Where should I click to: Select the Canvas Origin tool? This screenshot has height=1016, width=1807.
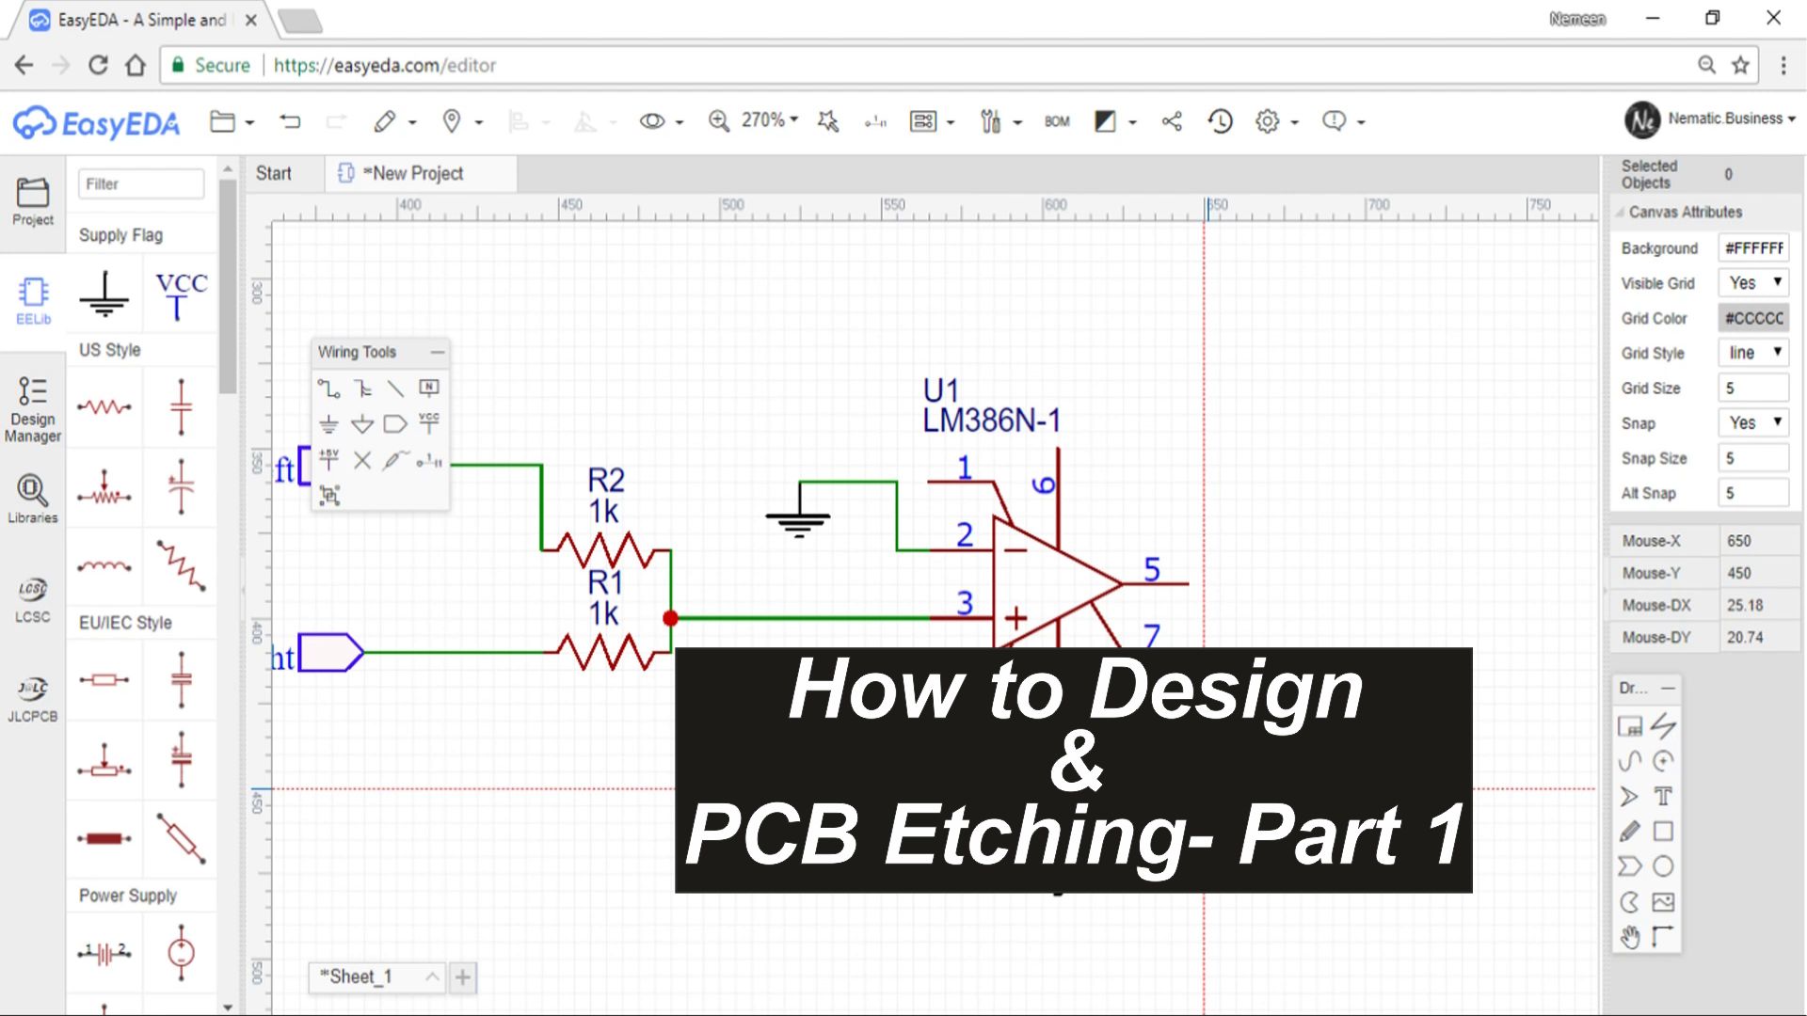[x=1663, y=937]
